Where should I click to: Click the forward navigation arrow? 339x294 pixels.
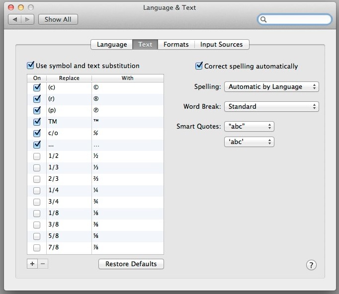pyautogui.click(x=28, y=19)
